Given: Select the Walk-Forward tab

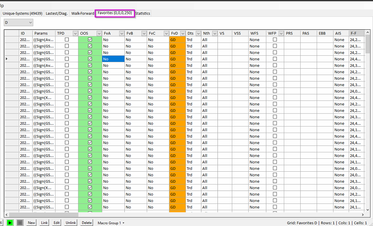Looking at the screenshot, I should coord(83,13).
